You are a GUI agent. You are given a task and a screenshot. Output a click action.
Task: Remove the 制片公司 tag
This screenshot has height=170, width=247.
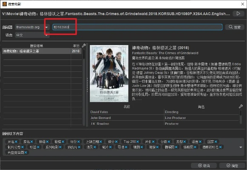coord(23,147)
